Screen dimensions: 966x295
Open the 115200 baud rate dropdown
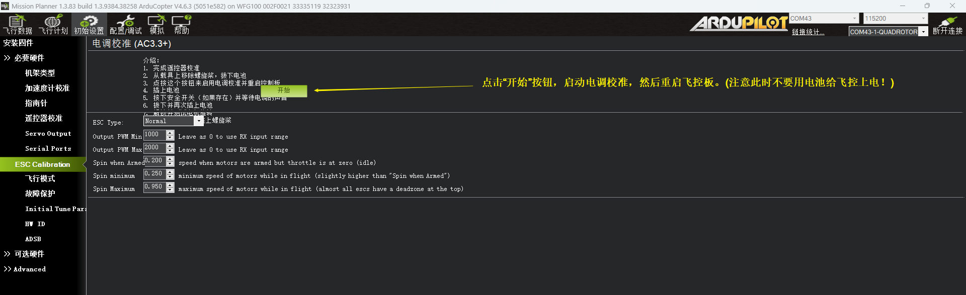(896, 19)
